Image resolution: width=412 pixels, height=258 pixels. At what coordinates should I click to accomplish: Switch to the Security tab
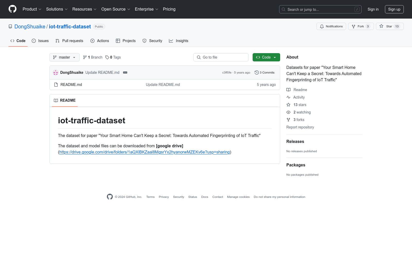tap(152, 41)
